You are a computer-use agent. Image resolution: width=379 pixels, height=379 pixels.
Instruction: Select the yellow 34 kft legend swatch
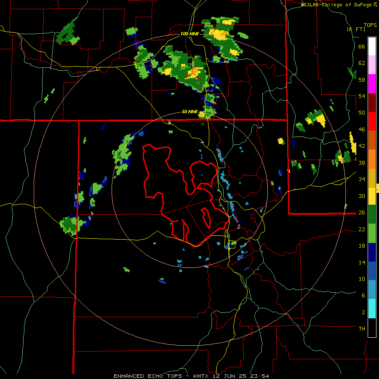point(372,196)
